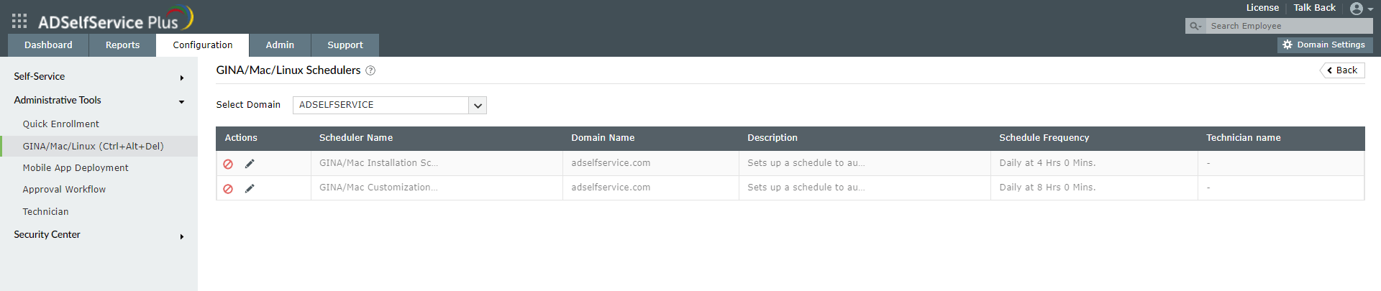
Task: Edit the GINA/Mac Customization scheduler
Action: (x=250, y=189)
